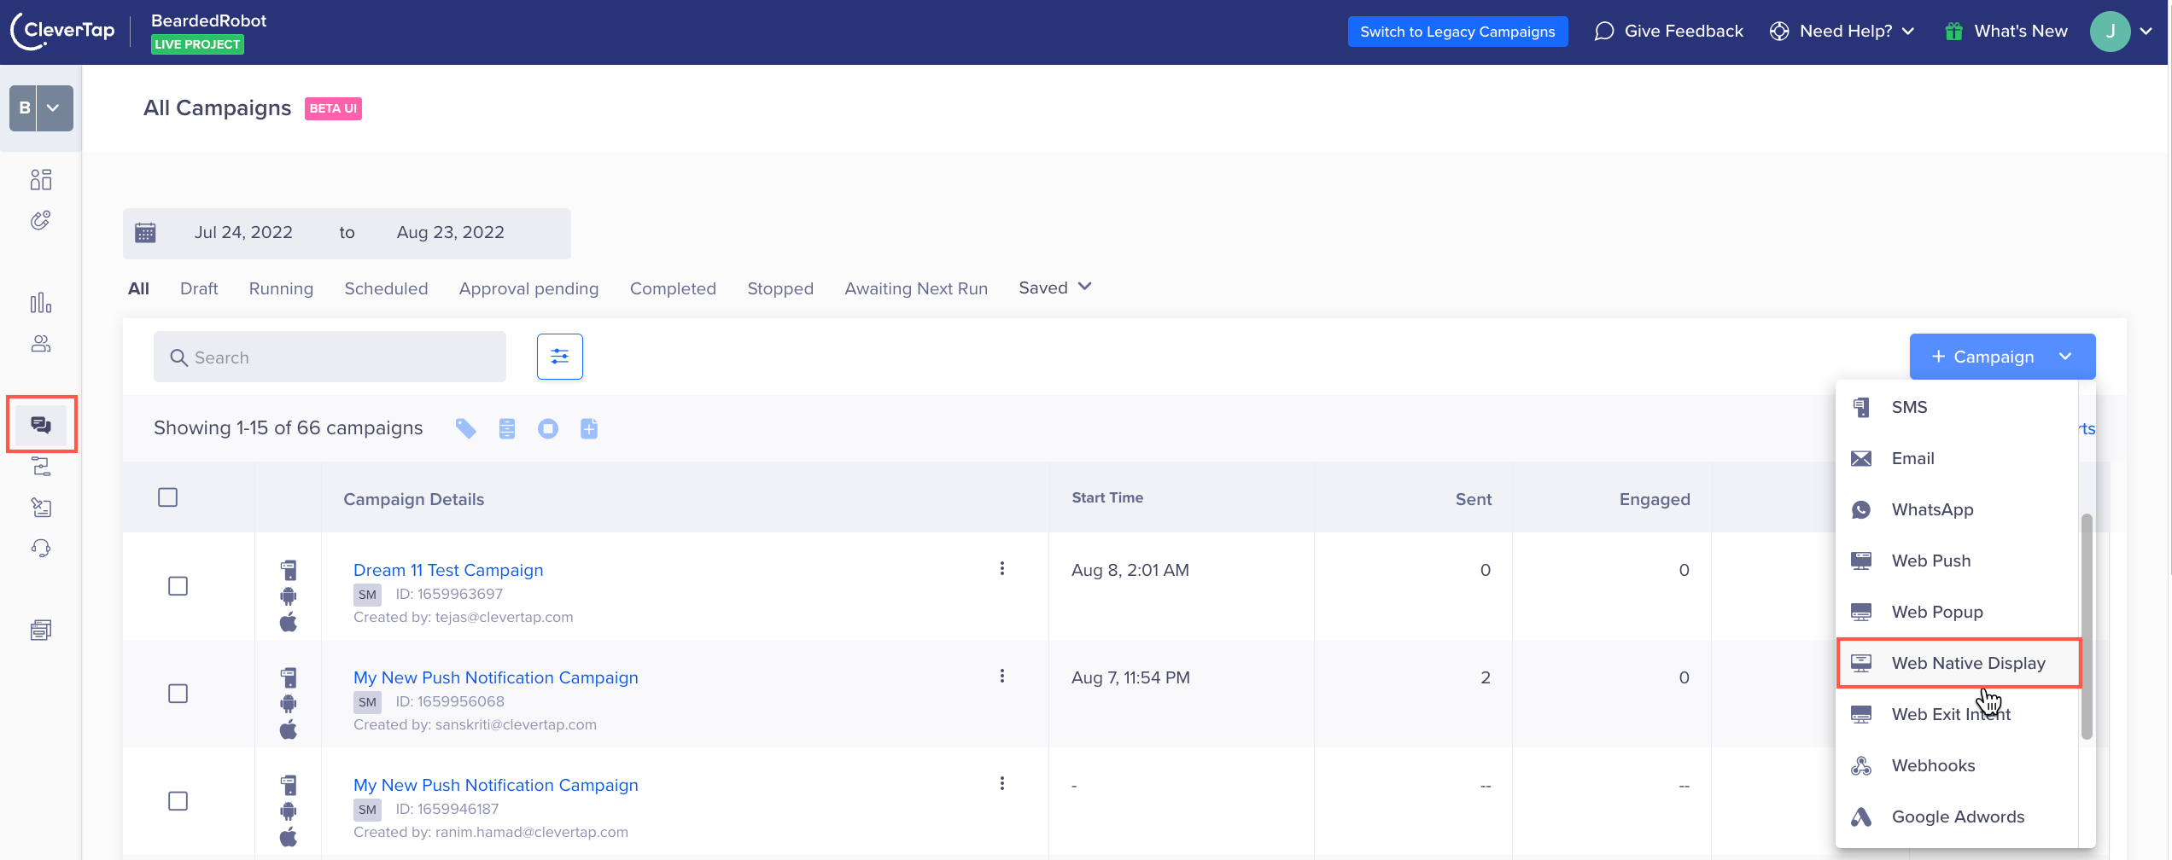Select Web Popup from the campaign menu

tap(1959, 612)
